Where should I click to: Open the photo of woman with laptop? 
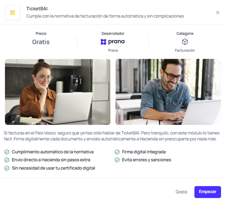coord(58,92)
